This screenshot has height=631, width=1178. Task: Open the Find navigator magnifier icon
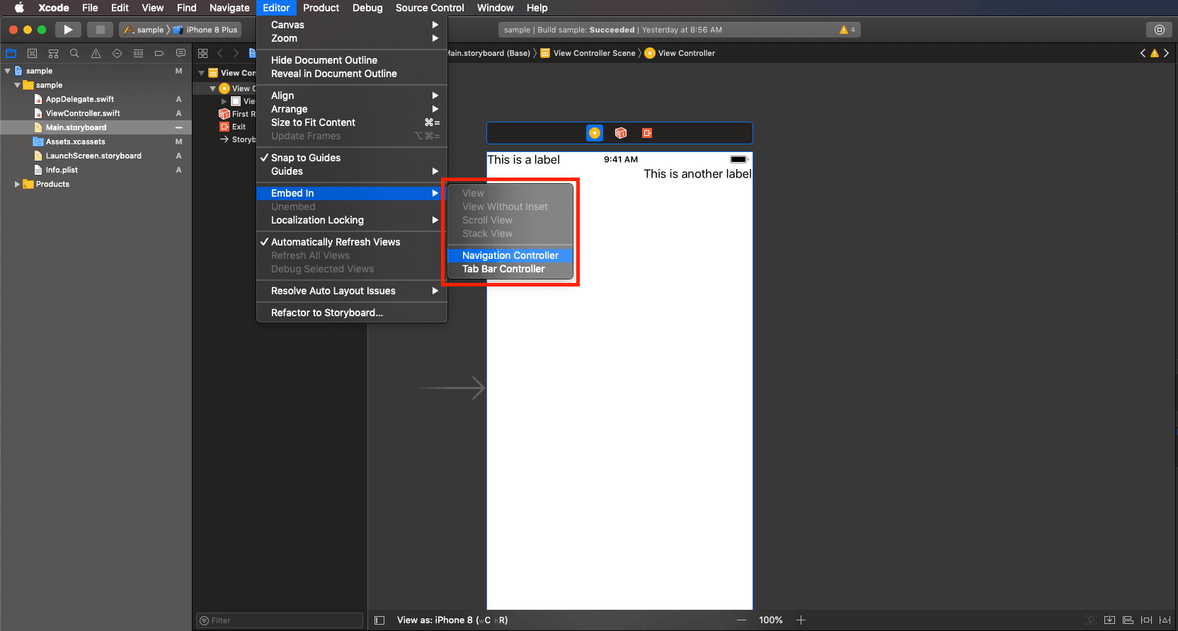pyautogui.click(x=74, y=54)
